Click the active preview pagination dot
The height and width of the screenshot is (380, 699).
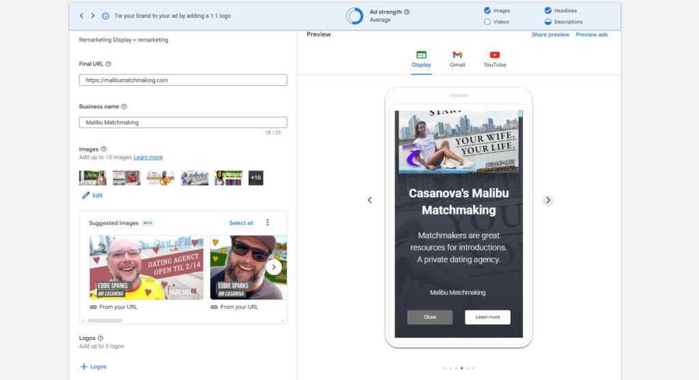(461, 368)
